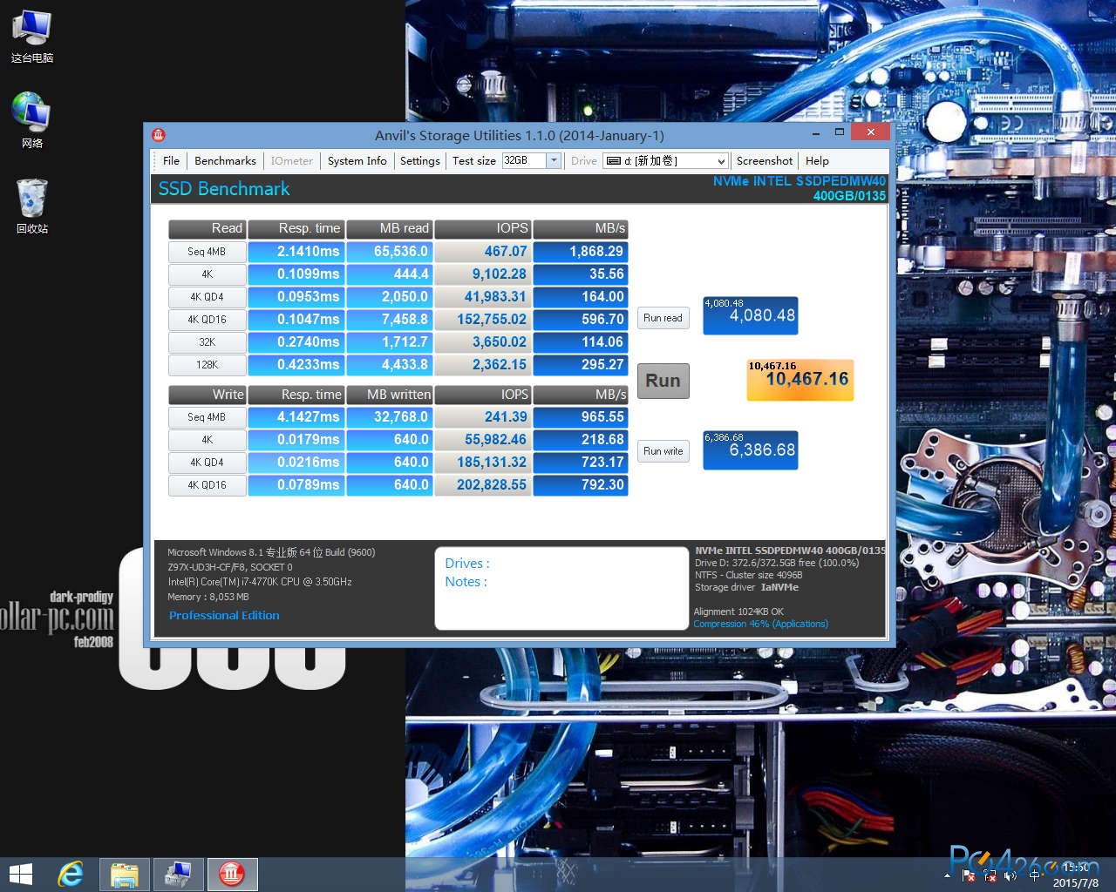
Task: Expand the Test size 32GB dropdown
Action: (554, 160)
